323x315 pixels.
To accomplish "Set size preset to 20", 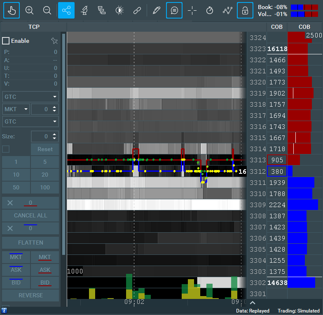I will [x=45, y=175].
